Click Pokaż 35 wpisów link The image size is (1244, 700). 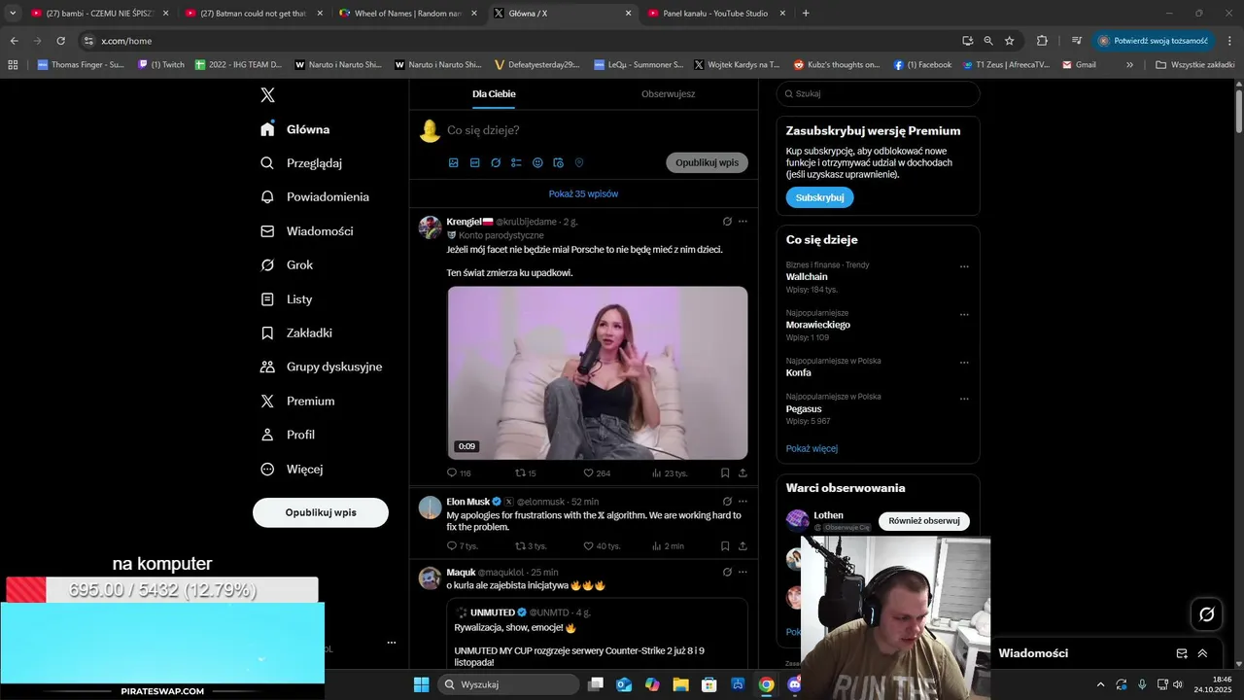coord(583,194)
